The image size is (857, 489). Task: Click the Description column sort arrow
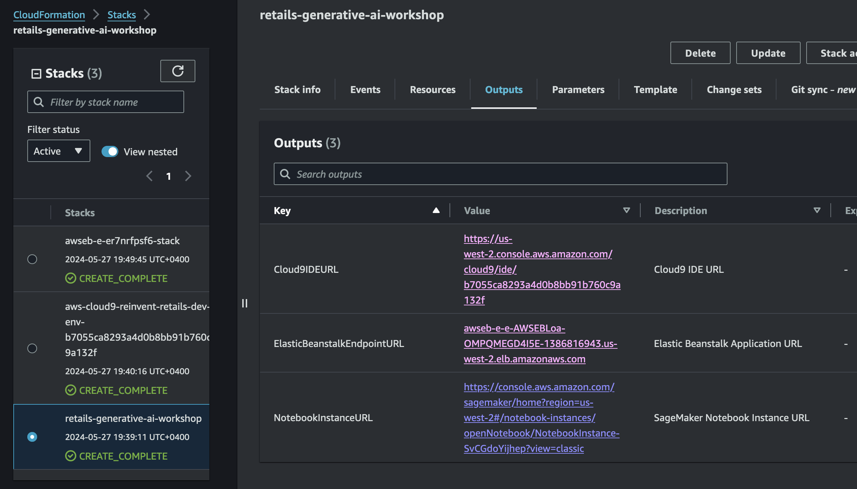point(817,210)
